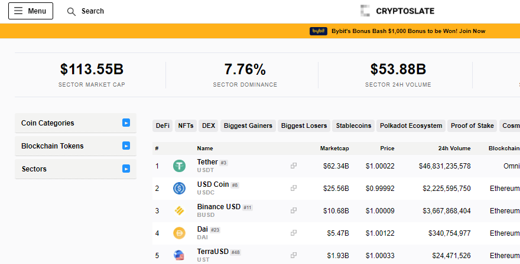Viewport: 520px width, 264px height.
Task: Open the hamburger Menu button
Action: 31,11
